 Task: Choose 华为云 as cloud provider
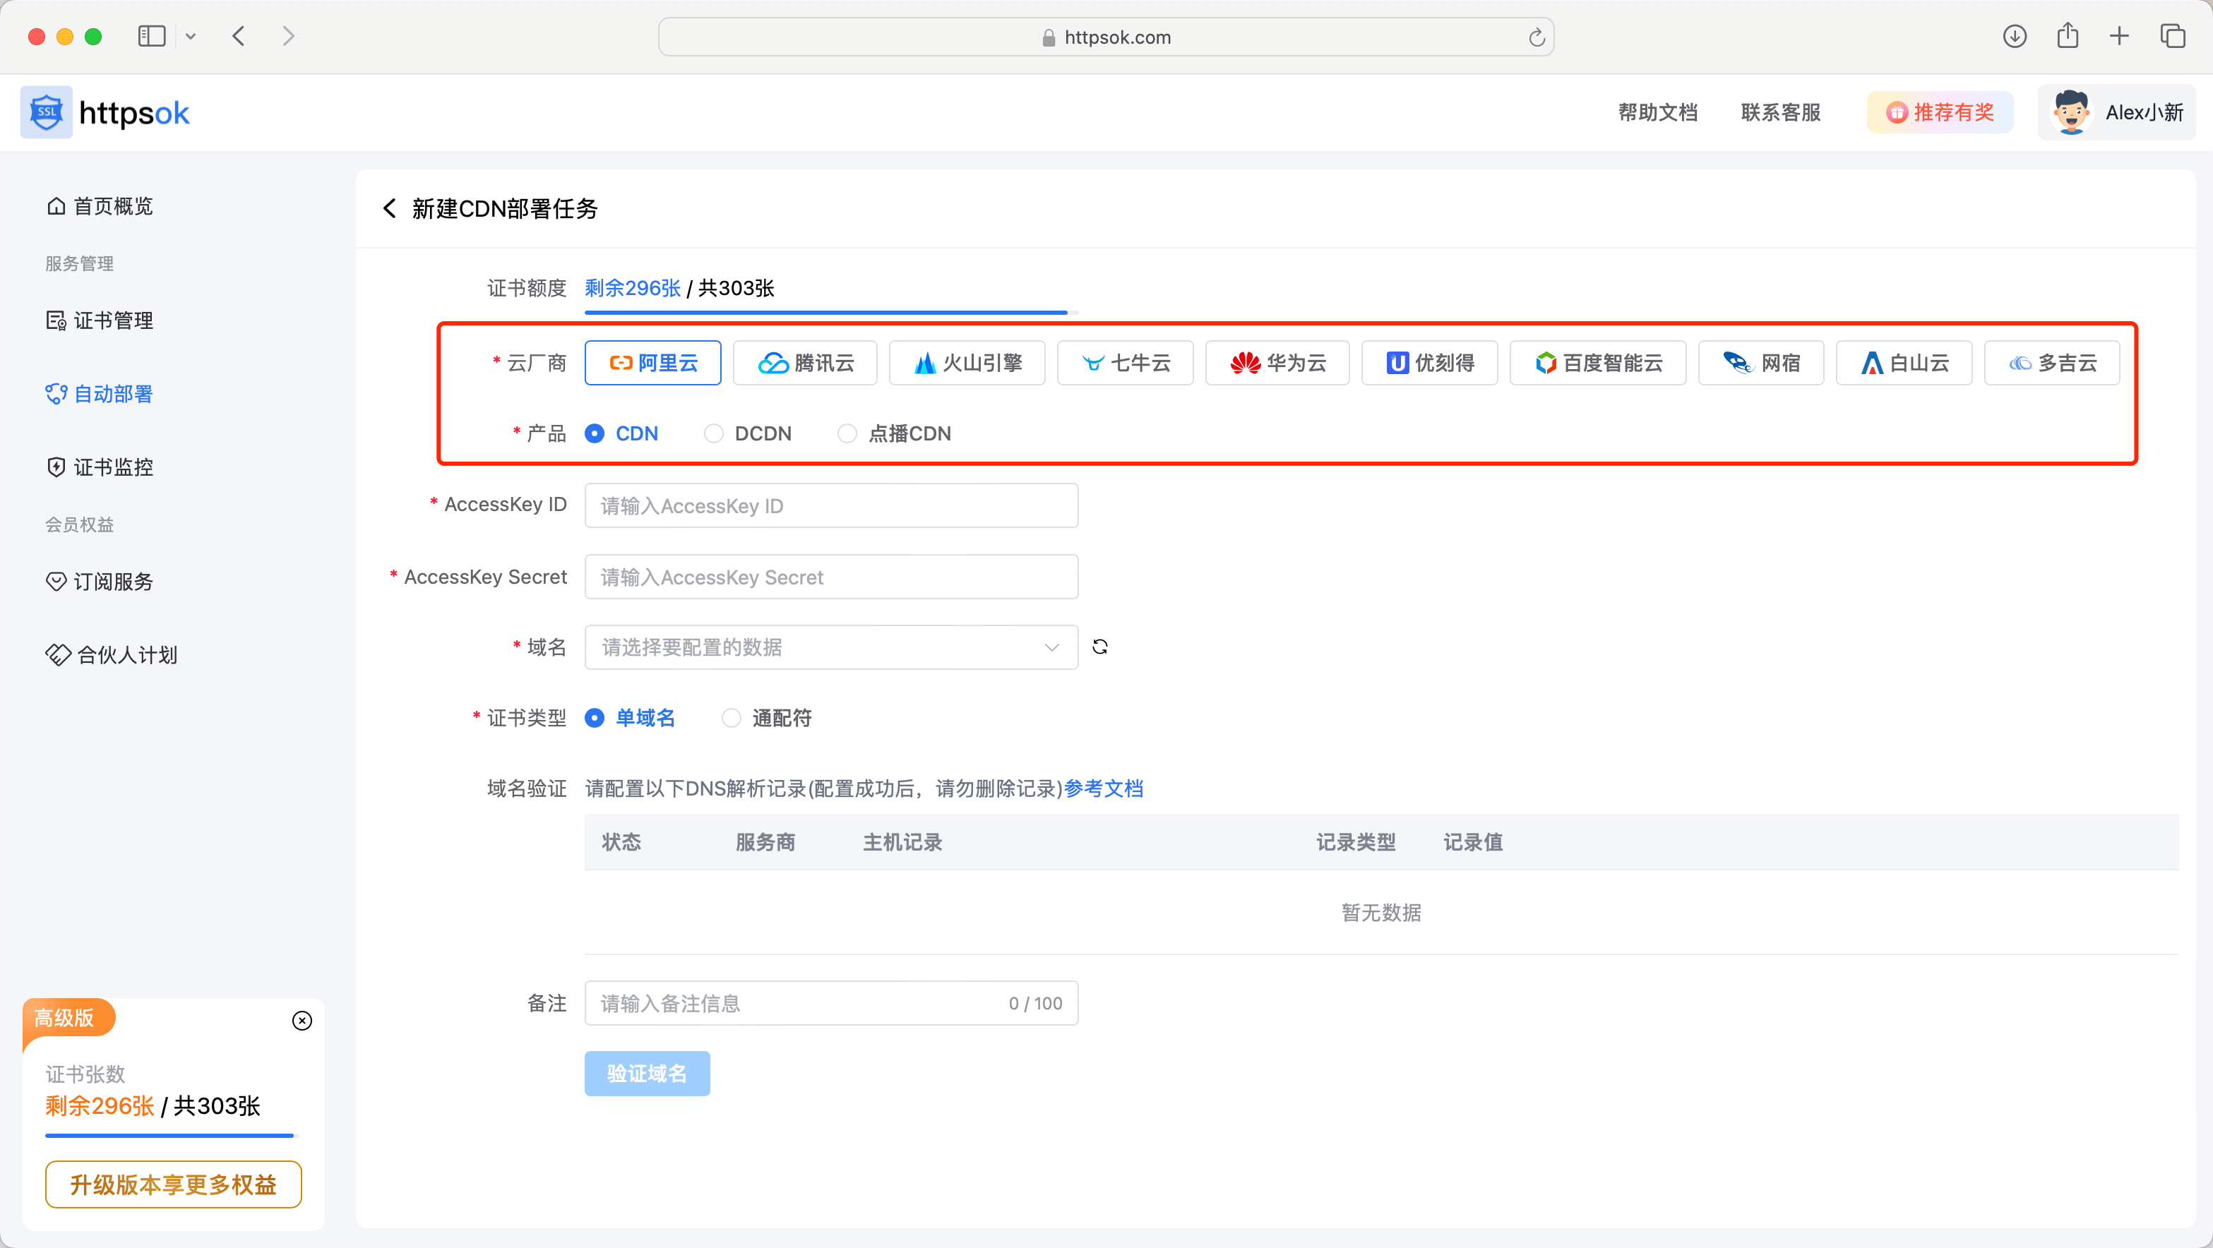click(1277, 362)
